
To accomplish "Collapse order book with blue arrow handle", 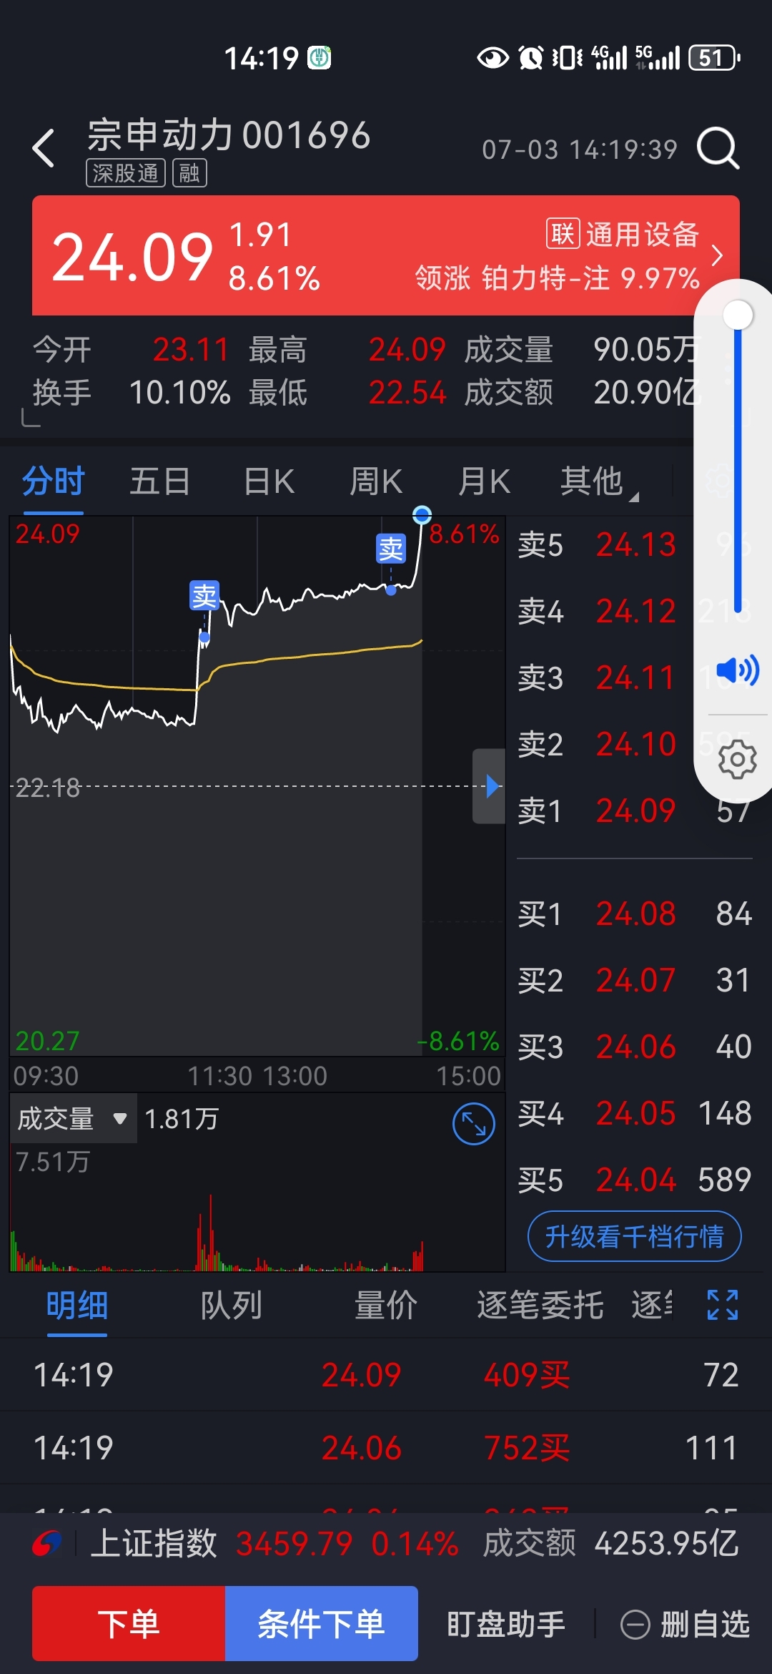I will 490,786.
